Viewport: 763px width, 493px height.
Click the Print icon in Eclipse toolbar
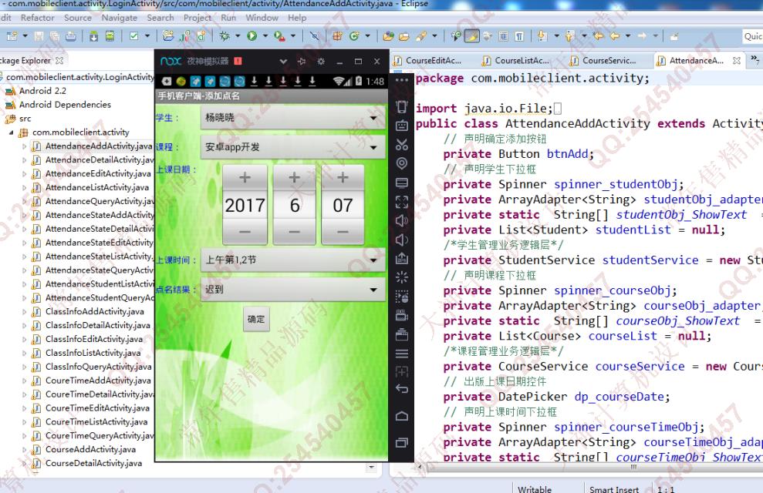click(x=70, y=36)
